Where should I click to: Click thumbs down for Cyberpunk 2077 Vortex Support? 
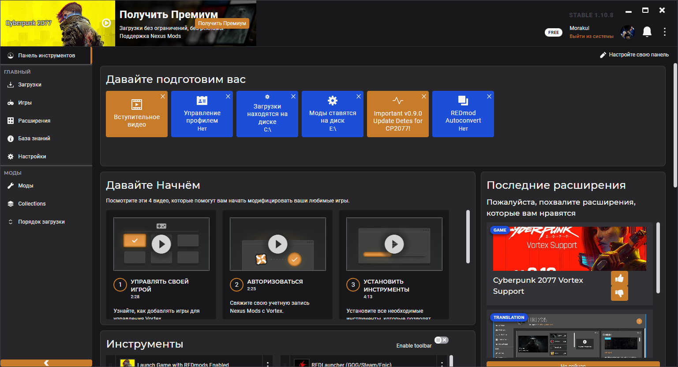[x=619, y=293]
